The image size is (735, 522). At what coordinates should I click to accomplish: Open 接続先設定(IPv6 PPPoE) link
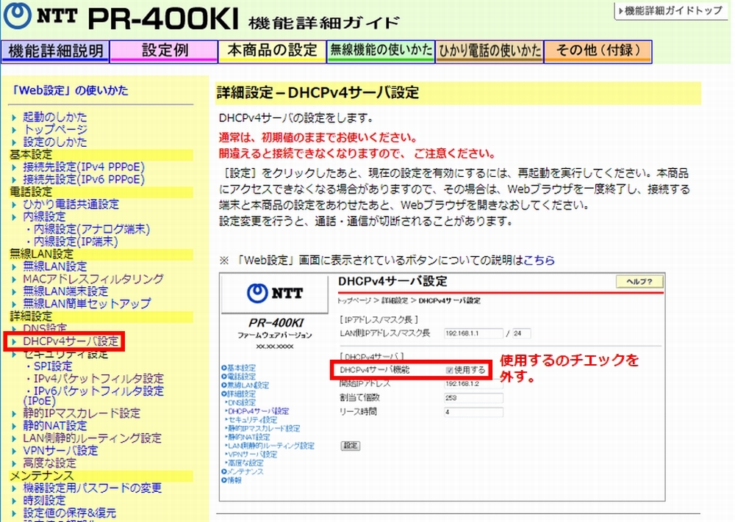click(x=84, y=179)
